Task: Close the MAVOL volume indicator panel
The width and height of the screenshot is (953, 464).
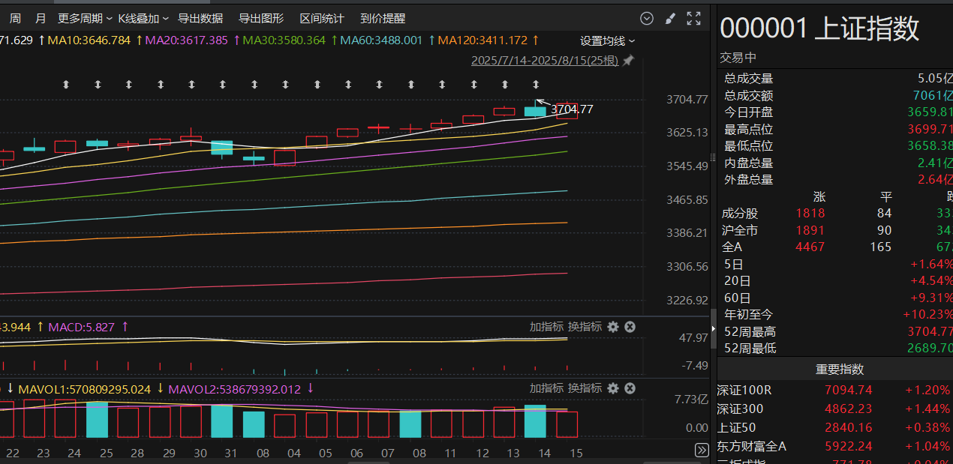Action: coord(630,388)
